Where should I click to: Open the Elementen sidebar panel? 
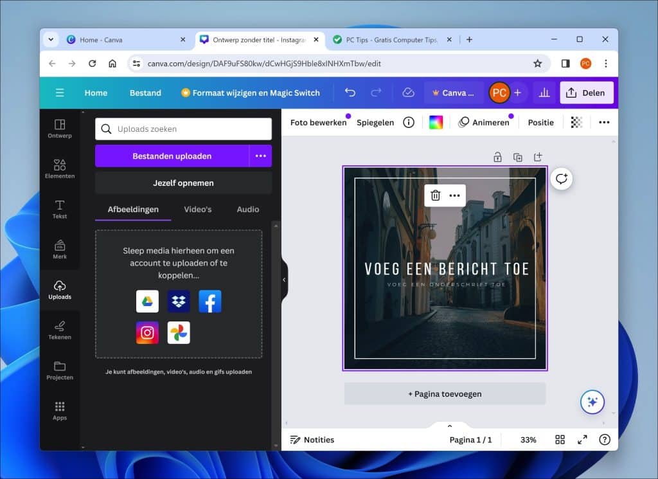[x=60, y=168]
